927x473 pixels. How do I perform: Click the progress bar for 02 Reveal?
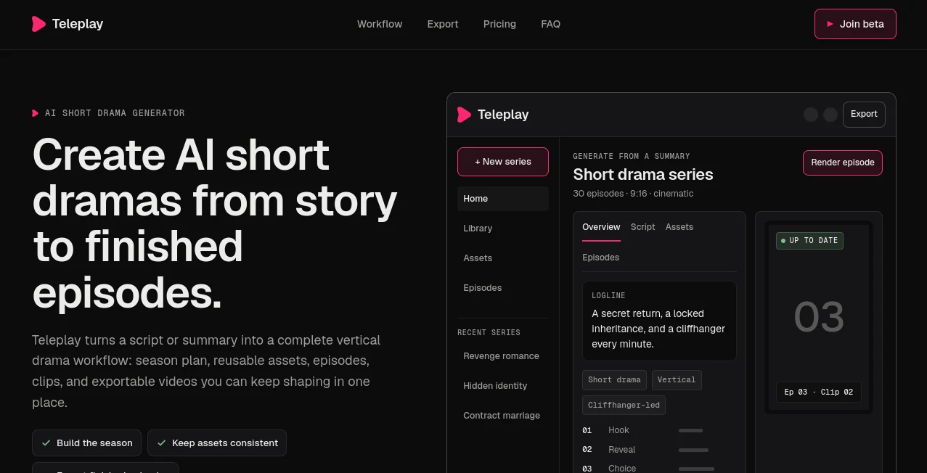point(693,451)
